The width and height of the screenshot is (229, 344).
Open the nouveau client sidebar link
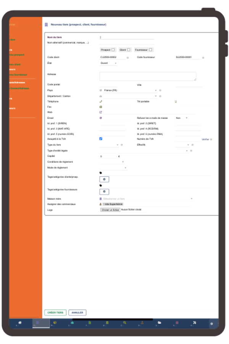point(15,65)
